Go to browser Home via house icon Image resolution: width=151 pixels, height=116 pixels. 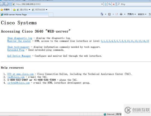point(102,14)
